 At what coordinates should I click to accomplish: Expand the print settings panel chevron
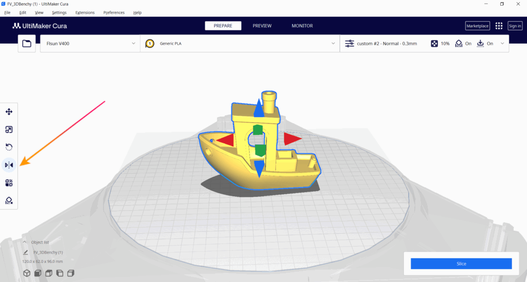pyautogui.click(x=502, y=44)
